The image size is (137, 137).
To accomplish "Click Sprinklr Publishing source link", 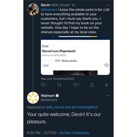I will [x=74, y=133].
